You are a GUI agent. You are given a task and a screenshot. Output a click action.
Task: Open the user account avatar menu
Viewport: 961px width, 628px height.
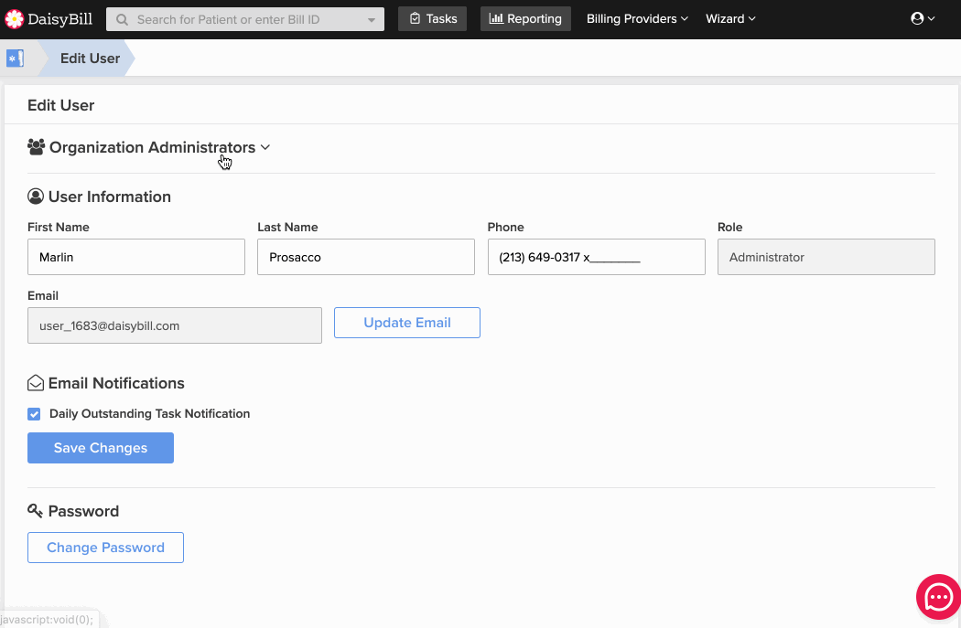click(923, 18)
